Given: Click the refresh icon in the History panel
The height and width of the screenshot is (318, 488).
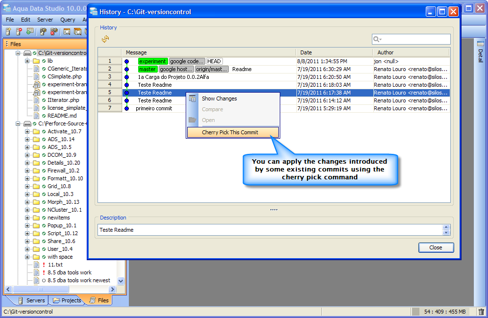Looking at the screenshot, I should (x=105, y=39).
